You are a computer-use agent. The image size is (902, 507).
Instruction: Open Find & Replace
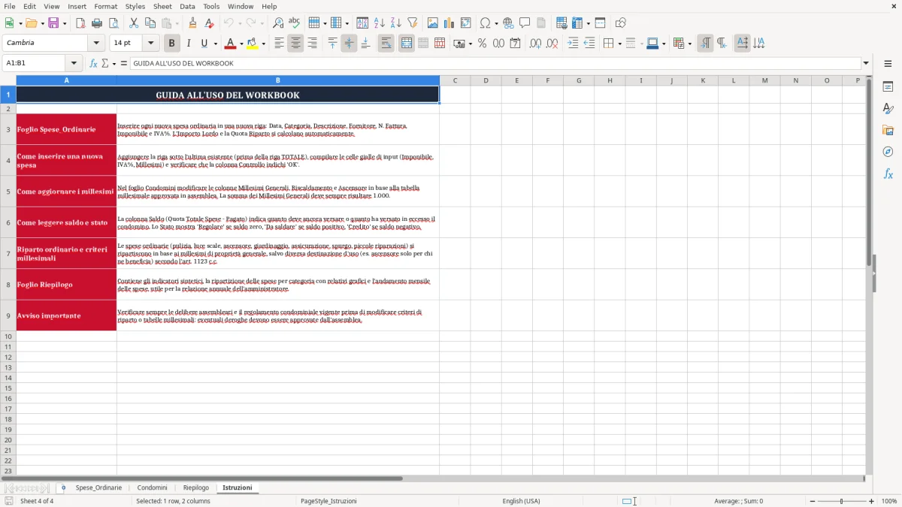278,23
